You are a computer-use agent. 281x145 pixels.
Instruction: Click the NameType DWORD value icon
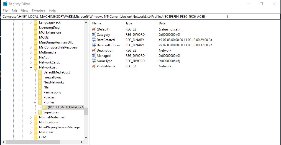coord(94,61)
